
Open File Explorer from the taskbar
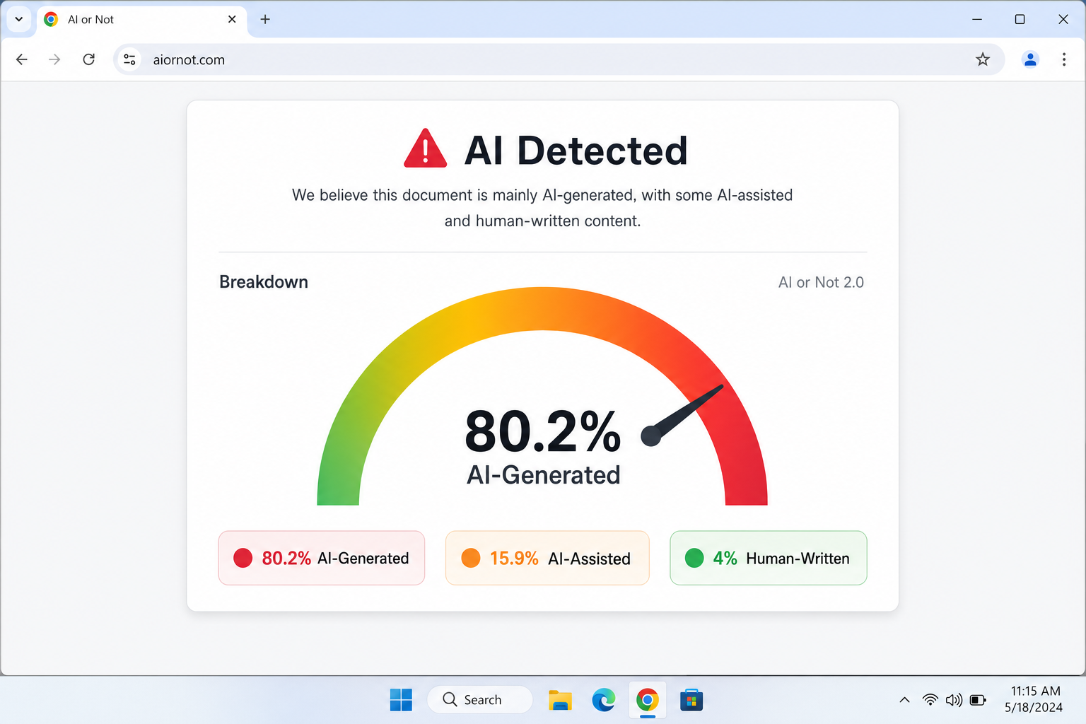560,699
